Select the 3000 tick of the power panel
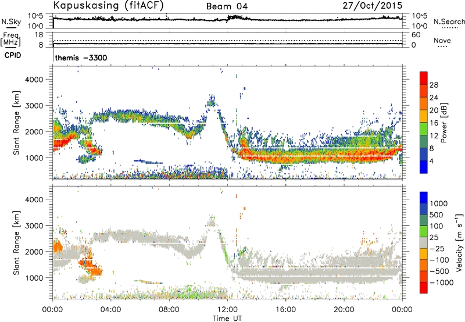 pos(34,106)
